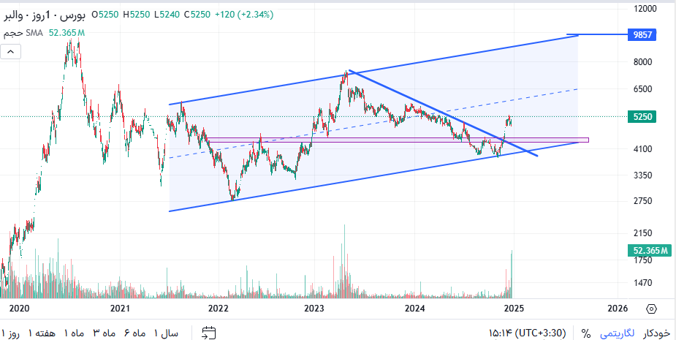Viewport: 676px width, 340px height.
Task: Select the ۱ هفته time range
Action: [42, 333]
